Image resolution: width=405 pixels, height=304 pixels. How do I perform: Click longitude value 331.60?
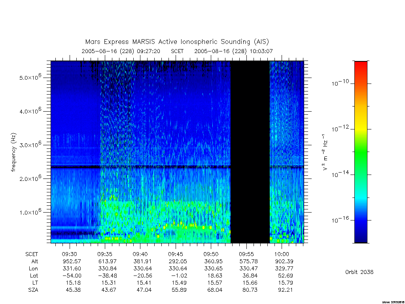pyautogui.click(x=72, y=269)
